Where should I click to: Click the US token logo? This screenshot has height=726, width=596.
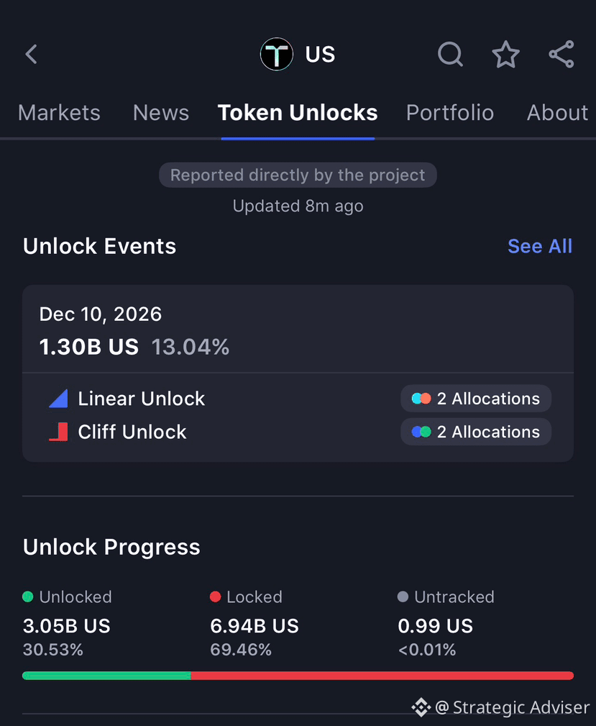[x=277, y=54]
